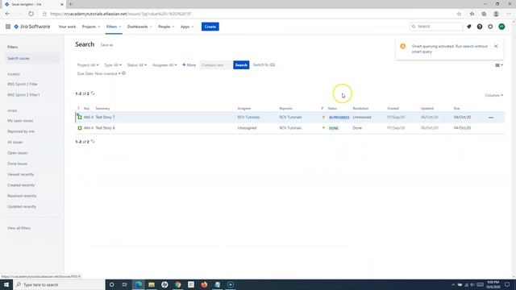Click the Jira Software logo

pyautogui.click(x=32, y=27)
